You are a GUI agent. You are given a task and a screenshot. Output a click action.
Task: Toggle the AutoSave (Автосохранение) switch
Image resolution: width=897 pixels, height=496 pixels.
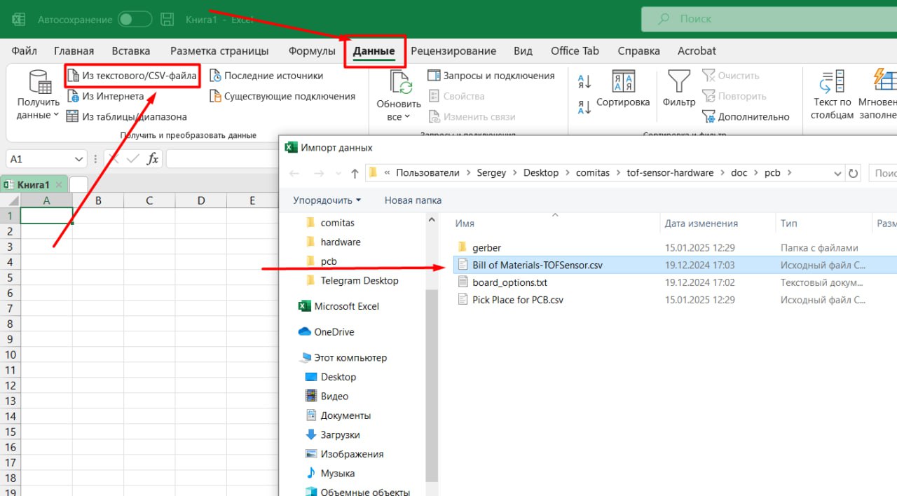[134, 20]
